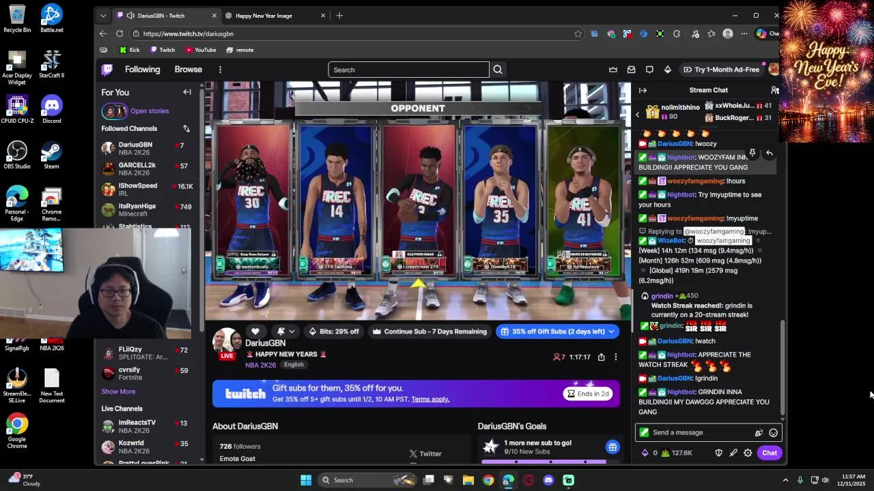This screenshot has height=491, width=874.
Task: Click the Stream Chat scrollbar
Action: [783, 366]
